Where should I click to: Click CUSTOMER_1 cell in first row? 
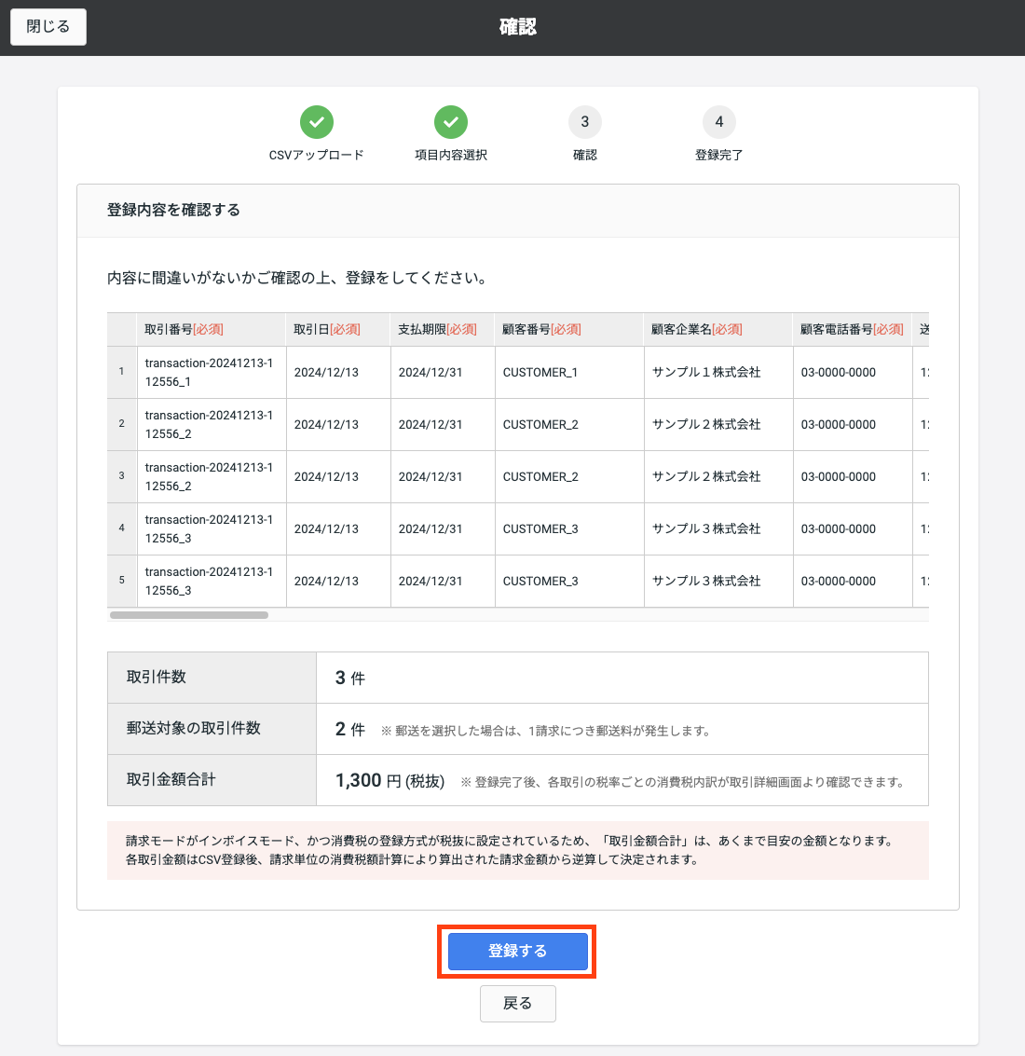(x=540, y=373)
